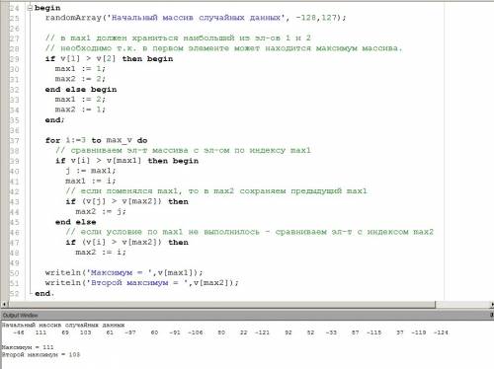Click the writeln 'Максимум = ' line 50
This screenshot has height=369, width=494.
[x=123, y=272]
